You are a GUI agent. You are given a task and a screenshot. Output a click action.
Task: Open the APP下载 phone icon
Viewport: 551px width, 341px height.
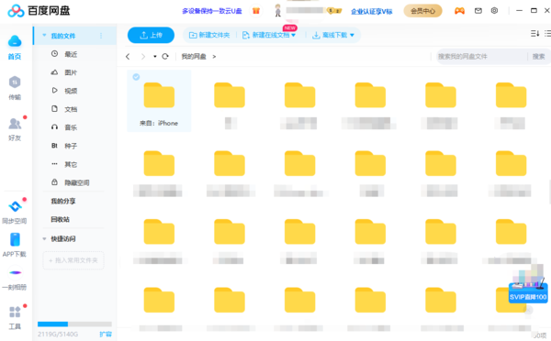pyautogui.click(x=15, y=239)
